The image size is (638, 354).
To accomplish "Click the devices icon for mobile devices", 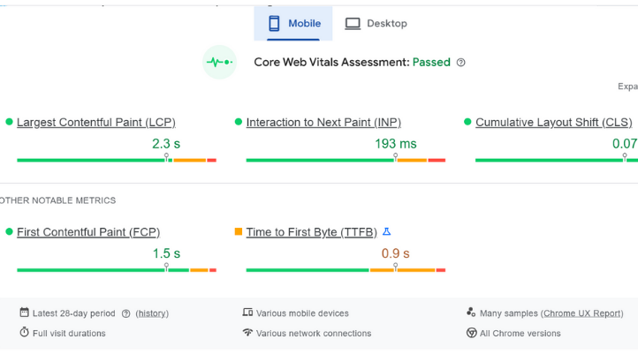I will tap(247, 313).
